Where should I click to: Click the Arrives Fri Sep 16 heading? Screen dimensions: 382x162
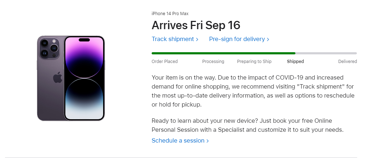(x=196, y=25)
